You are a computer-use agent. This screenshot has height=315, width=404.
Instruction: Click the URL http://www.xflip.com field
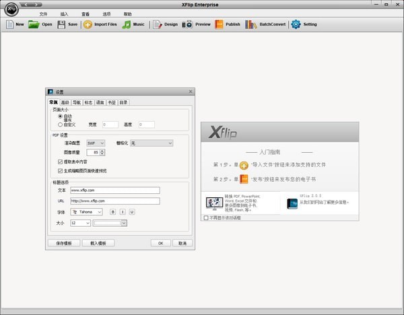(x=115, y=201)
